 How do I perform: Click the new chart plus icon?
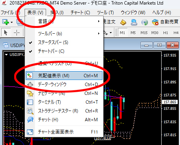[x=6, y=22]
